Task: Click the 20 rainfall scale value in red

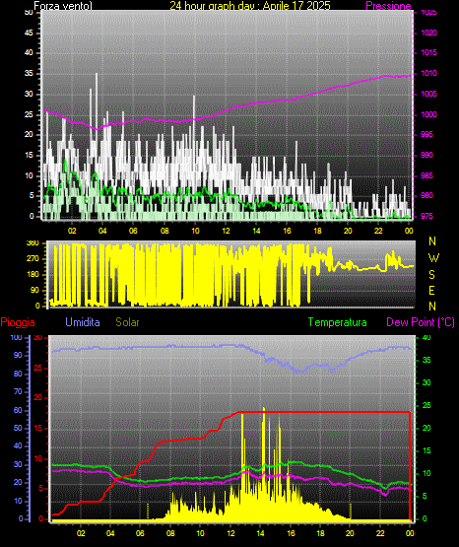Action: 38,398
